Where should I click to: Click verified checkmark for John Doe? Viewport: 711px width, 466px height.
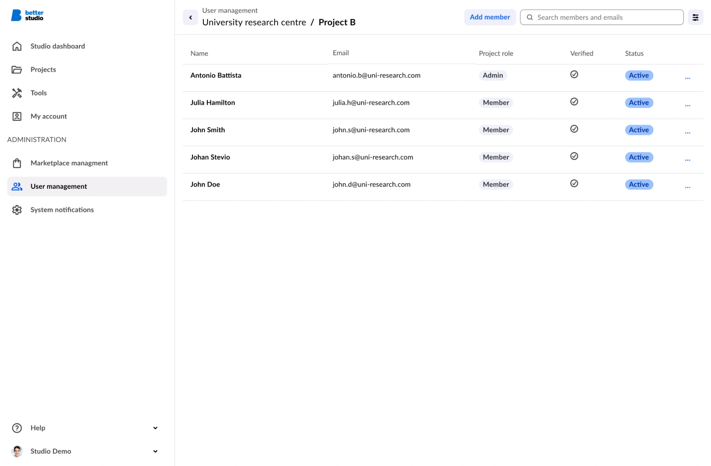(574, 183)
